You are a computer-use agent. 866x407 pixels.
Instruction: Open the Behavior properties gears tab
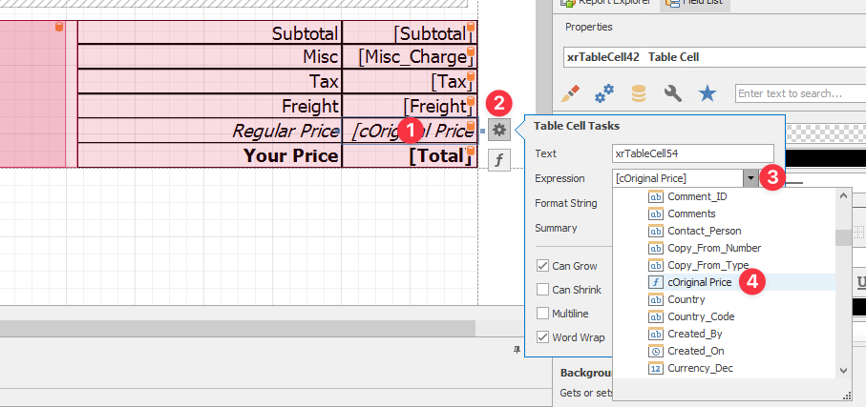(604, 93)
